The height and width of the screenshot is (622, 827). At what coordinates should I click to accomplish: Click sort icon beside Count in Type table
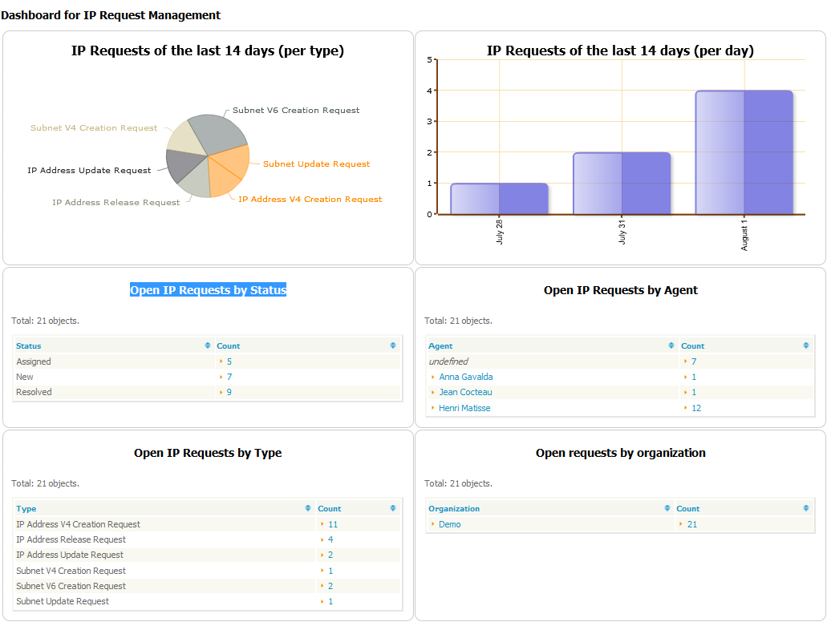tap(393, 509)
